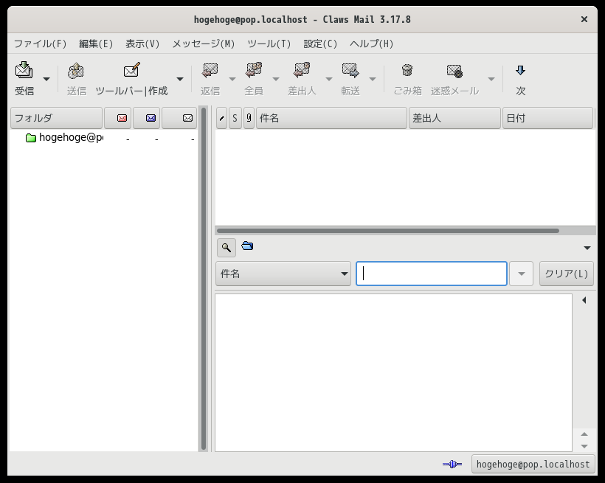Click the クリア(L) button
This screenshot has width=605, height=483.
pos(567,274)
